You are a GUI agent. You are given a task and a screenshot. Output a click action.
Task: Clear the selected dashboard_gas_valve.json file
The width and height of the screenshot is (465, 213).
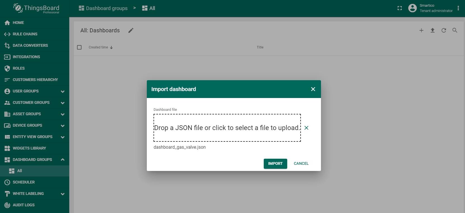306,128
